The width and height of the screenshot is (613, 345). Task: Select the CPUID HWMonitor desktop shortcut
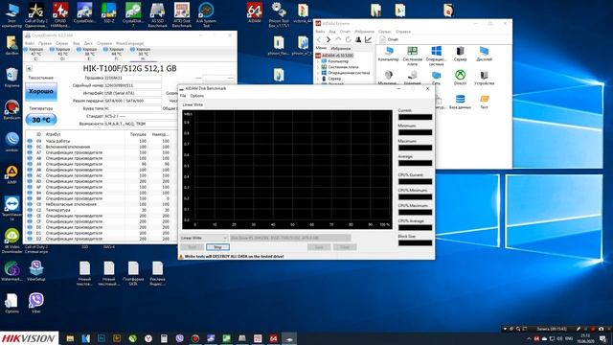tap(60, 15)
